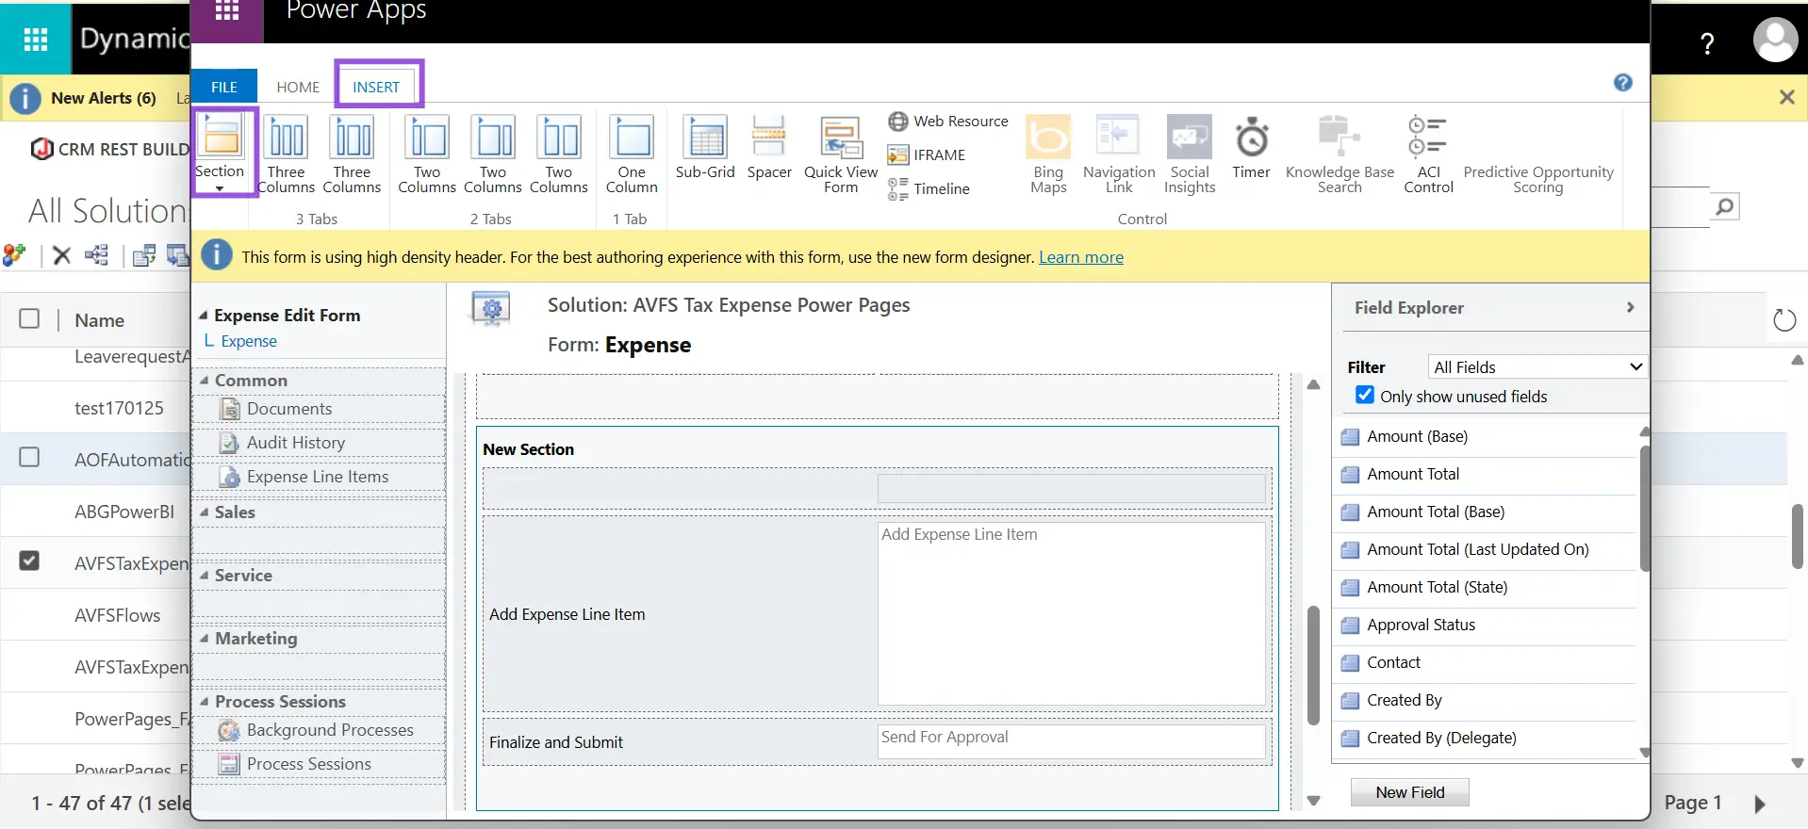The width and height of the screenshot is (1808, 829).
Task: Open the Expense tab link in tree
Action: (x=249, y=341)
